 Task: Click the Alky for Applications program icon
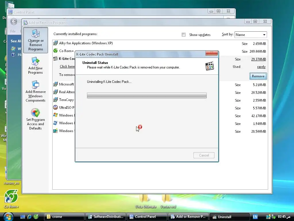[x=55, y=43]
